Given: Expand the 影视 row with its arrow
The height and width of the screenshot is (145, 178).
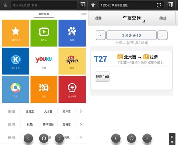Looking at the screenshot, I should click(x=81, y=111).
